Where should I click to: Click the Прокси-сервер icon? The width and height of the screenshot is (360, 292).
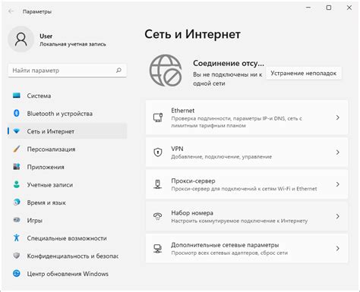pyautogui.click(x=158, y=184)
